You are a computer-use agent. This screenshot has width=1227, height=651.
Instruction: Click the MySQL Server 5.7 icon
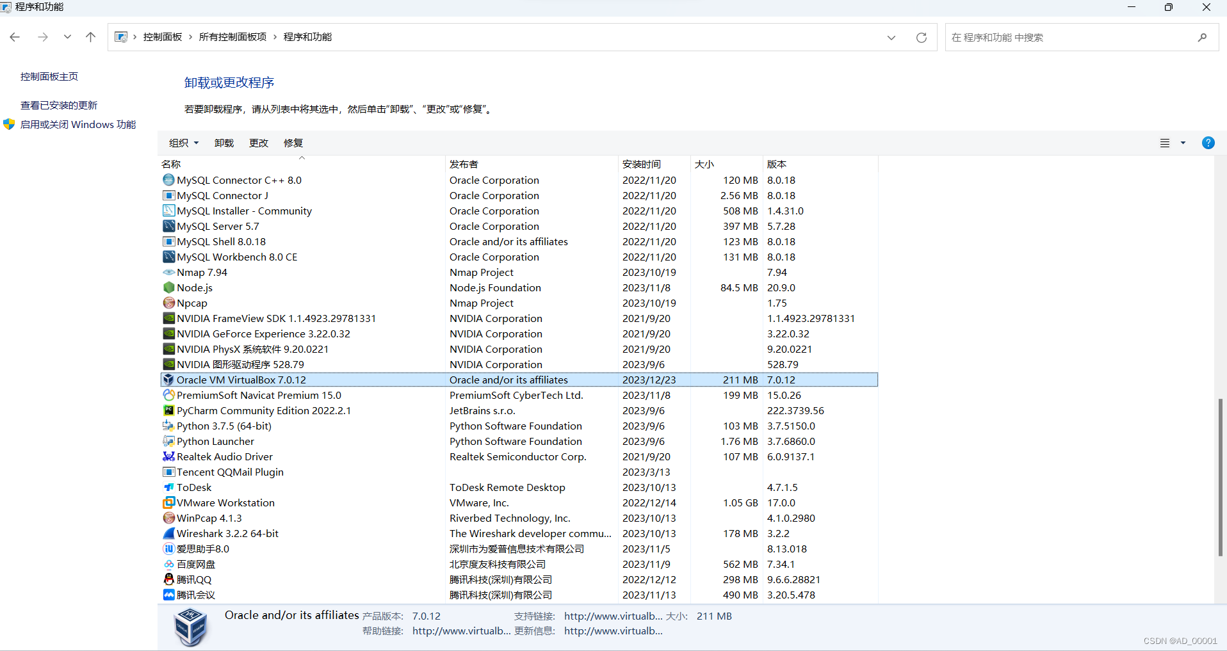168,226
